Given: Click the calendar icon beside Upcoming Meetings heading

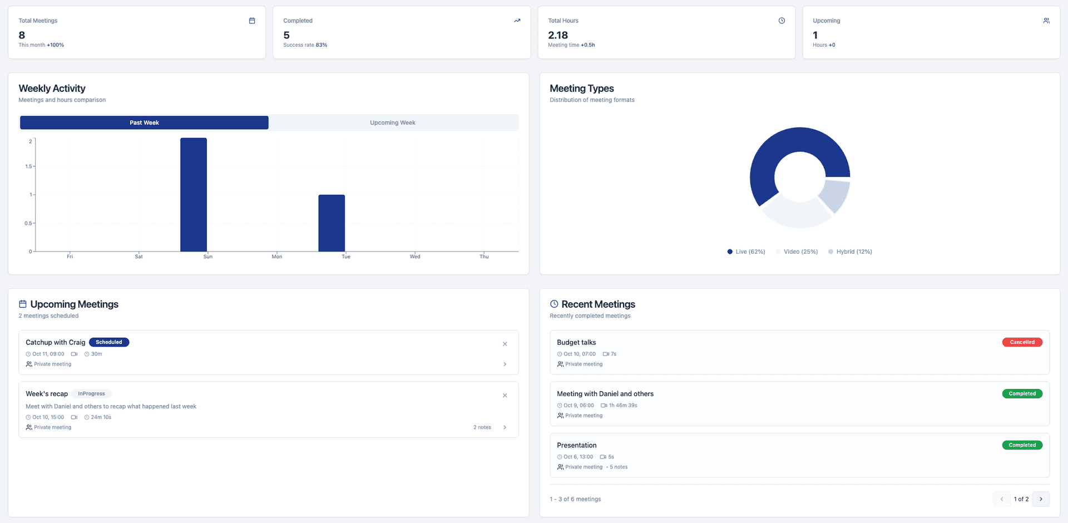Looking at the screenshot, I should click(x=22, y=304).
